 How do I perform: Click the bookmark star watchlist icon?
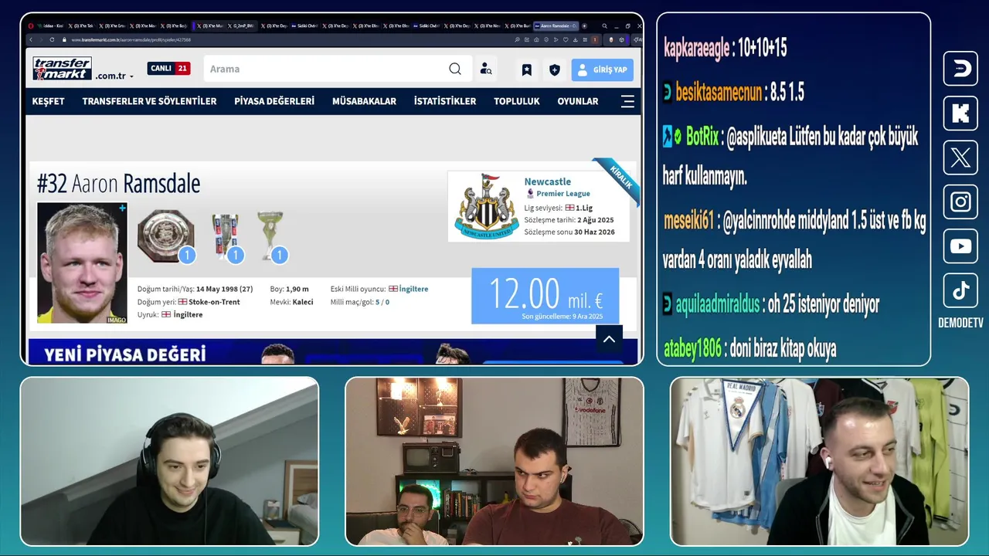[527, 69]
